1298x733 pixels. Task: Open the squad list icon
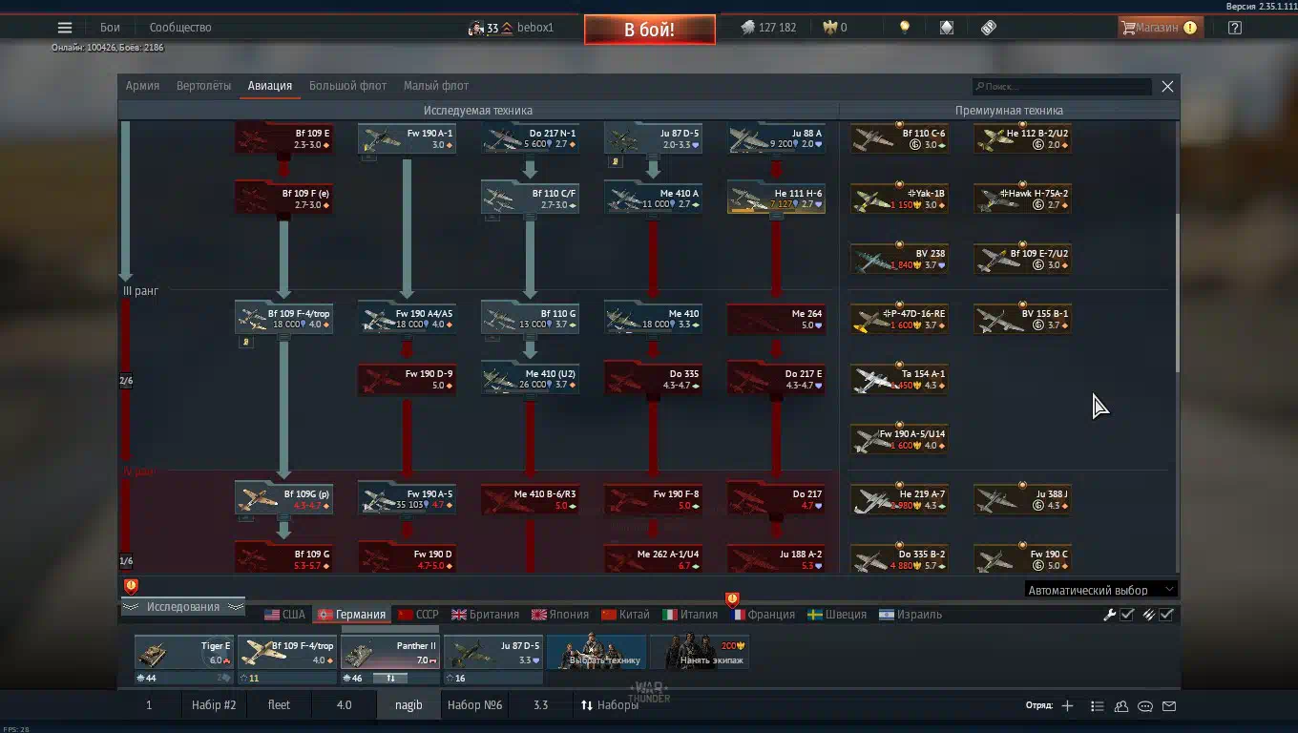(1098, 706)
